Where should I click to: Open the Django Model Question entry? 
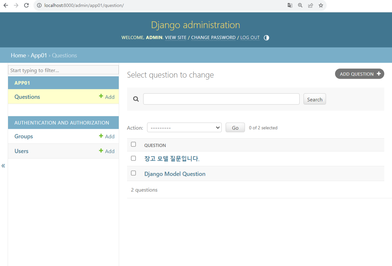coord(175,174)
